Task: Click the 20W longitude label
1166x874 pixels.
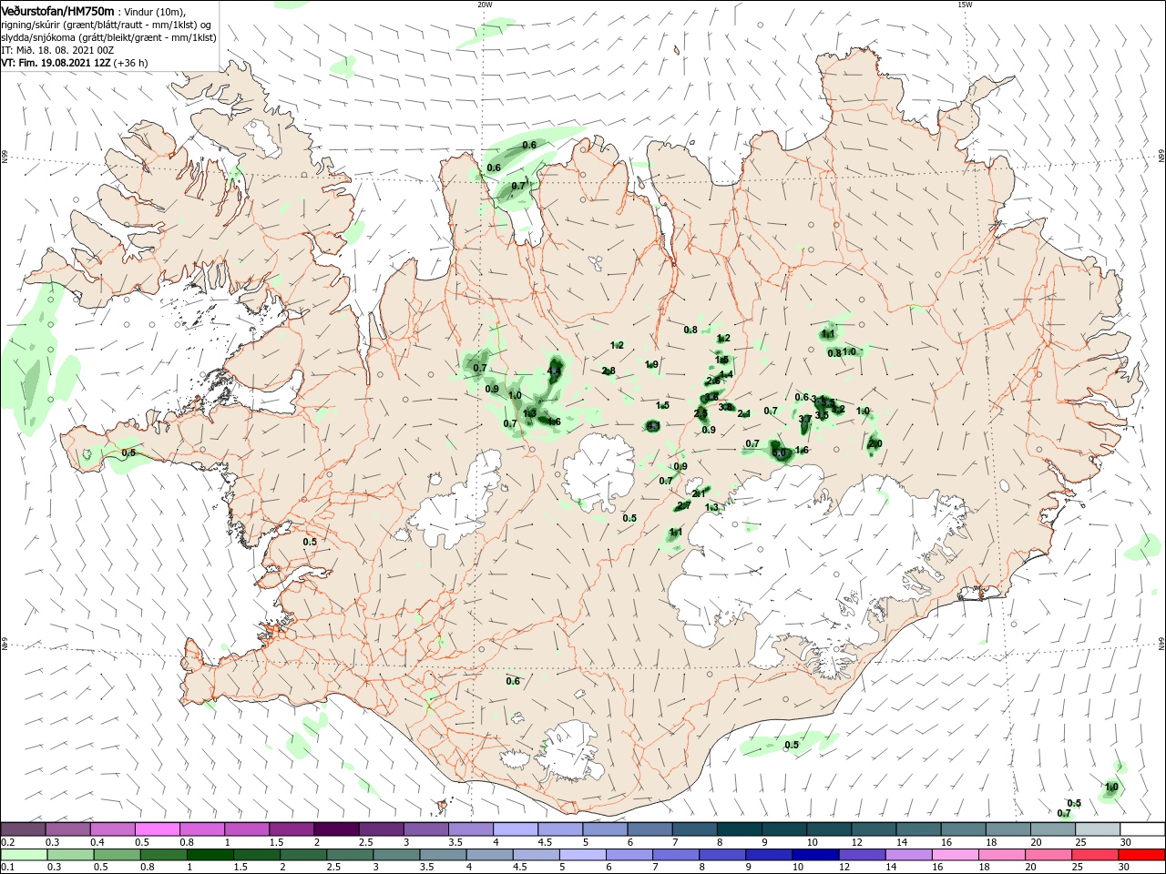Action: 485,4
